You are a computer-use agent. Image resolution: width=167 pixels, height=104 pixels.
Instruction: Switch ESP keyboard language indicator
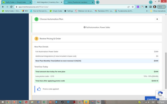(153, 102)
